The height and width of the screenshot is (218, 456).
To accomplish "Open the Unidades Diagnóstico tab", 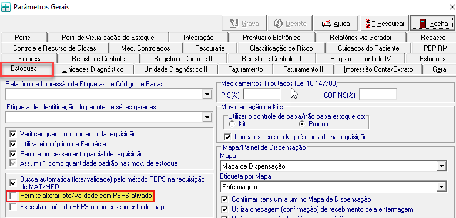I will pos(93,69).
